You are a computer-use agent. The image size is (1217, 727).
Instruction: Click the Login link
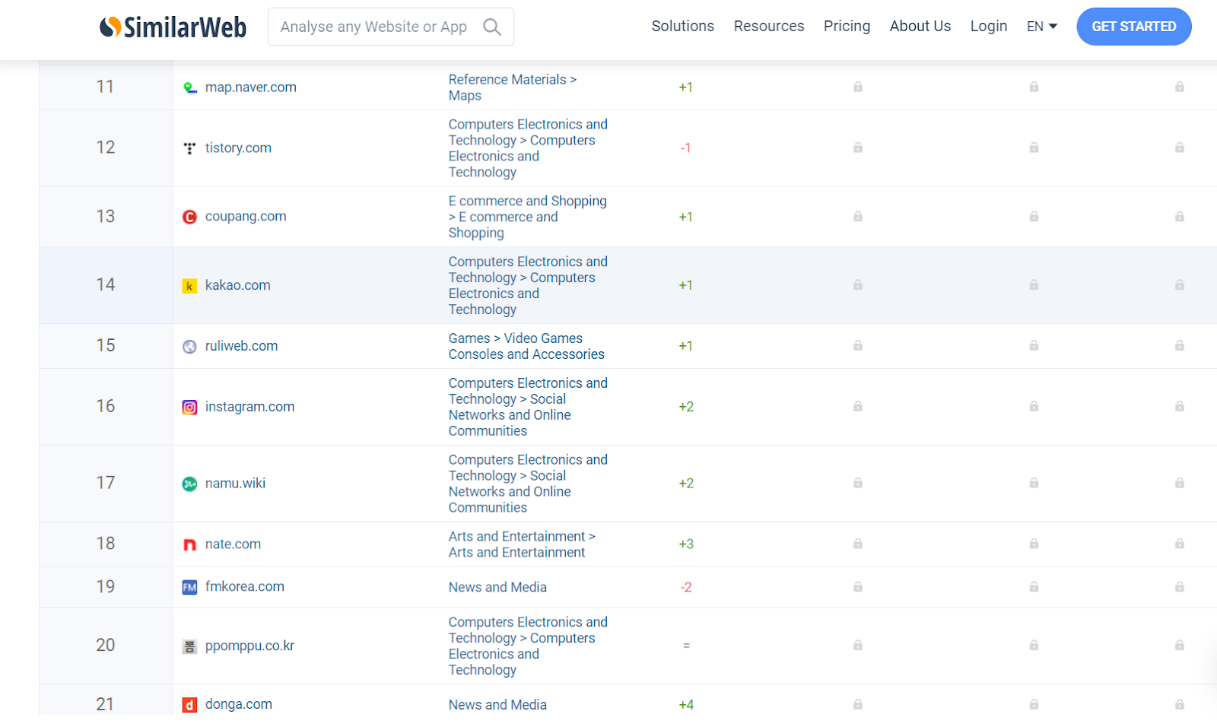point(989,26)
